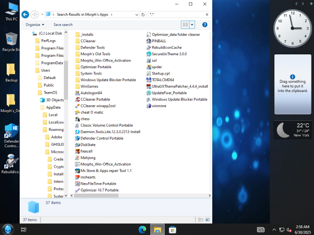Viewport: 314px width, 235px height.
Task: Select Roaming folder in tree
Action: click(53, 130)
